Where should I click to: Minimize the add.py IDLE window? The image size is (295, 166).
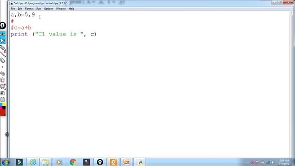274,2
